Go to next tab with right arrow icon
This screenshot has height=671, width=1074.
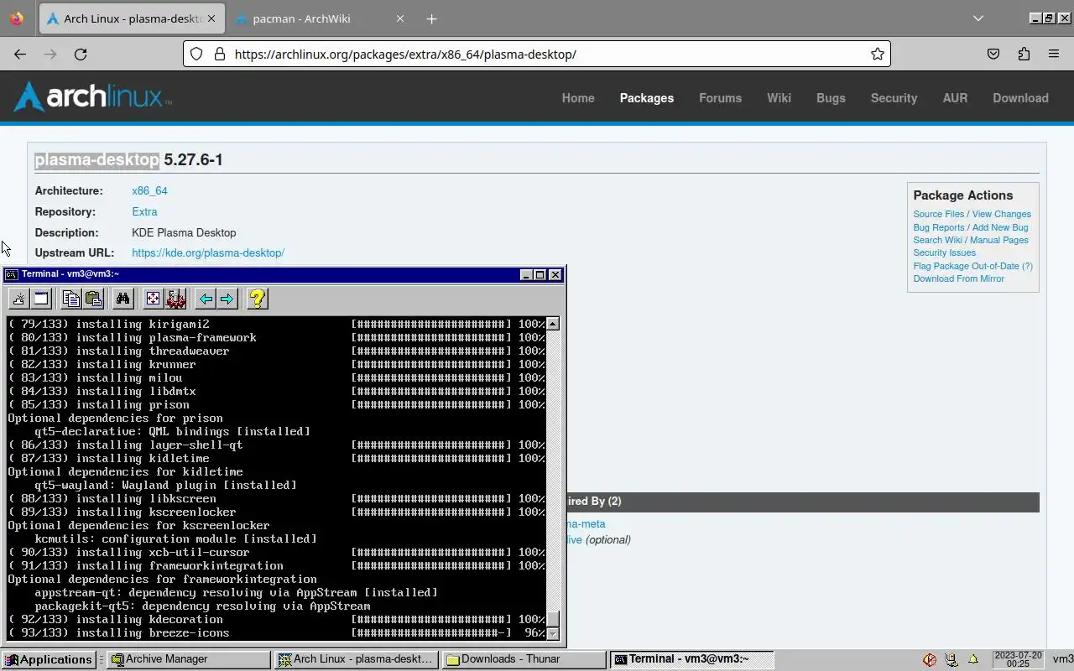click(x=227, y=299)
